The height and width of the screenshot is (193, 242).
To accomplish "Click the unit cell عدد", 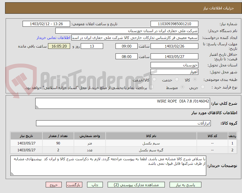I will pos(90,150).
